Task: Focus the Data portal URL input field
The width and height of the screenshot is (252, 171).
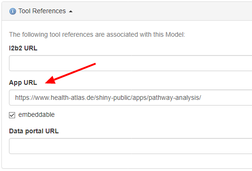Action: (130, 146)
